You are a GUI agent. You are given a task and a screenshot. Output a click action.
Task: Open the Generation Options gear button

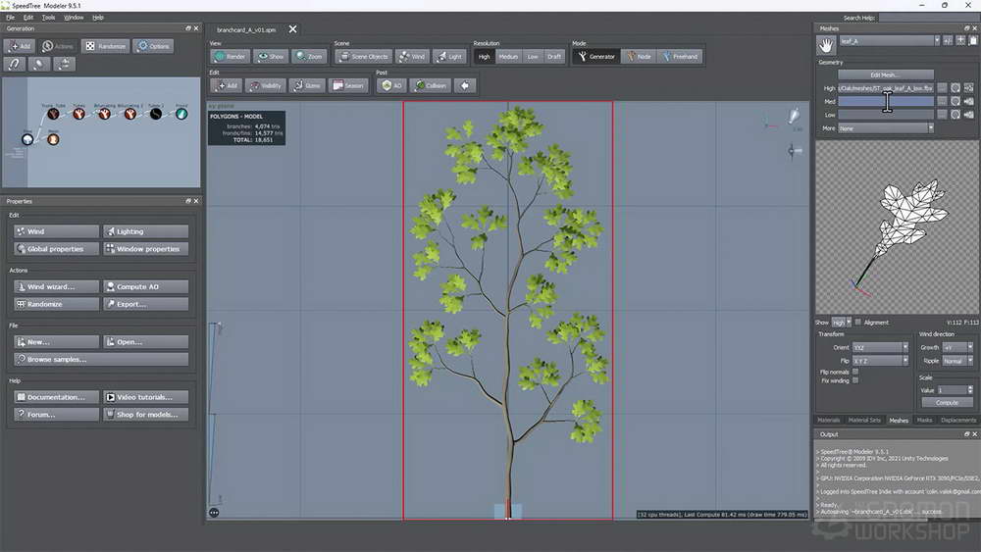point(153,46)
